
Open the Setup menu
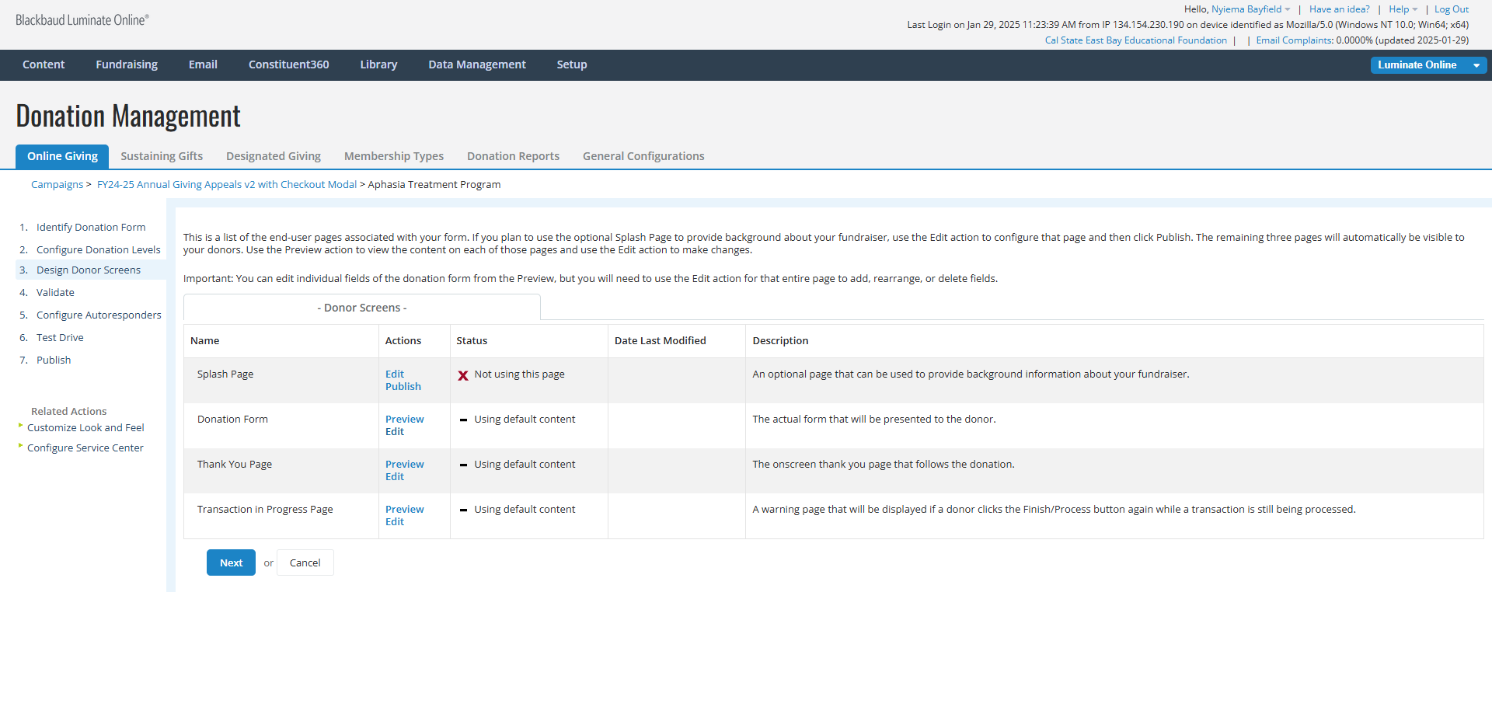(572, 64)
